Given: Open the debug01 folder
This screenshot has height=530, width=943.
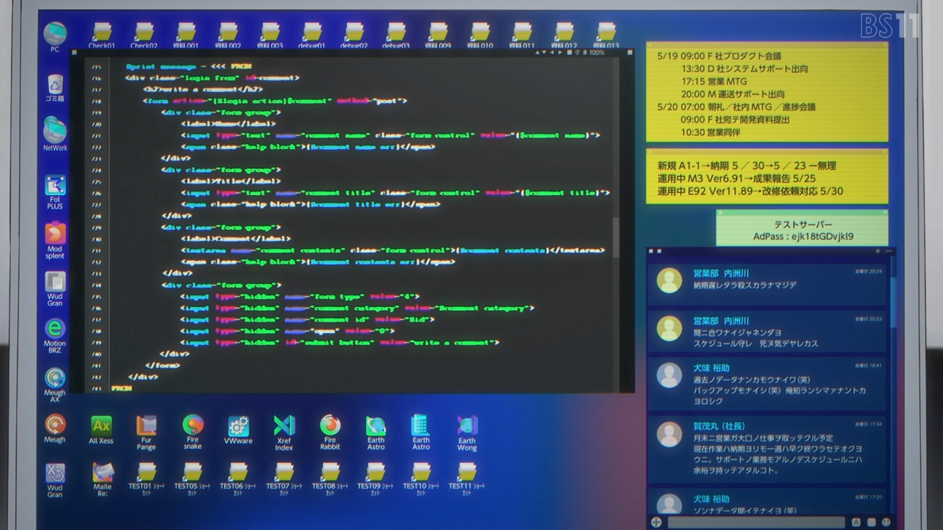Looking at the screenshot, I should (x=312, y=36).
